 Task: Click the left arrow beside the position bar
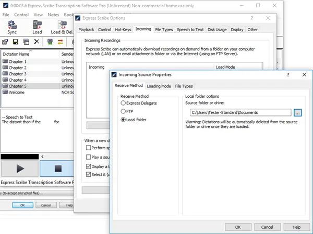tap(42, 157)
